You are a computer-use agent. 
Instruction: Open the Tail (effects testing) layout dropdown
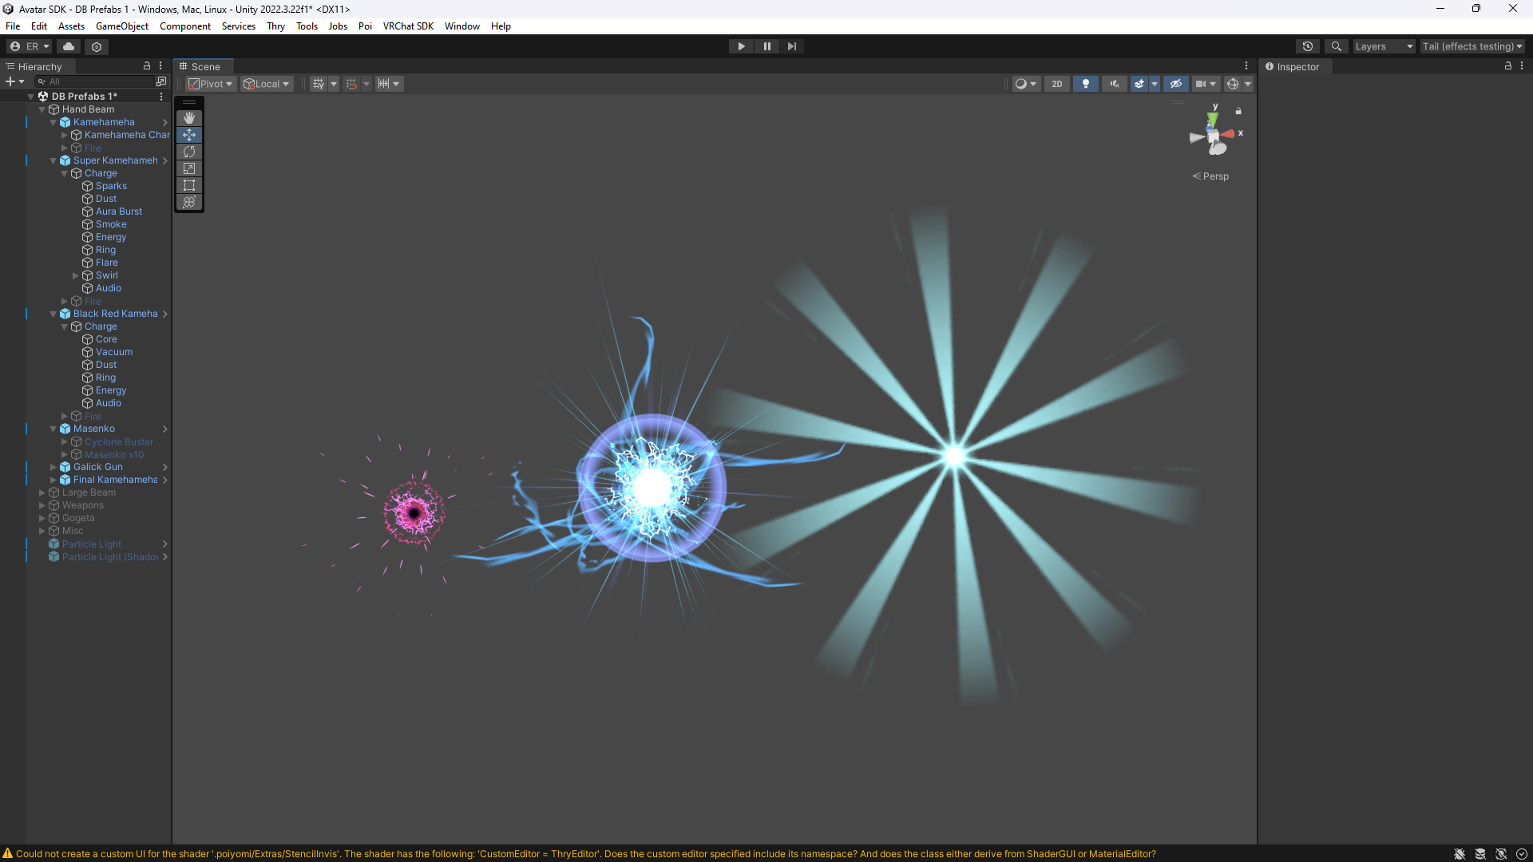[x=1472, y=46]
